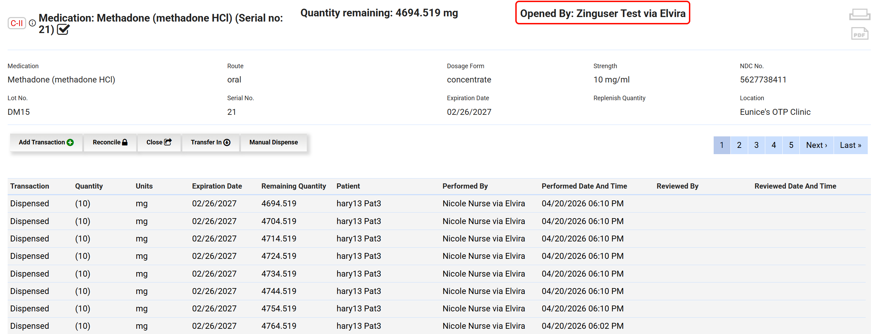Click the Add Transaction button
Image resolution: width=873 pixels, height=334 pixels.
(x=46, y=142)
